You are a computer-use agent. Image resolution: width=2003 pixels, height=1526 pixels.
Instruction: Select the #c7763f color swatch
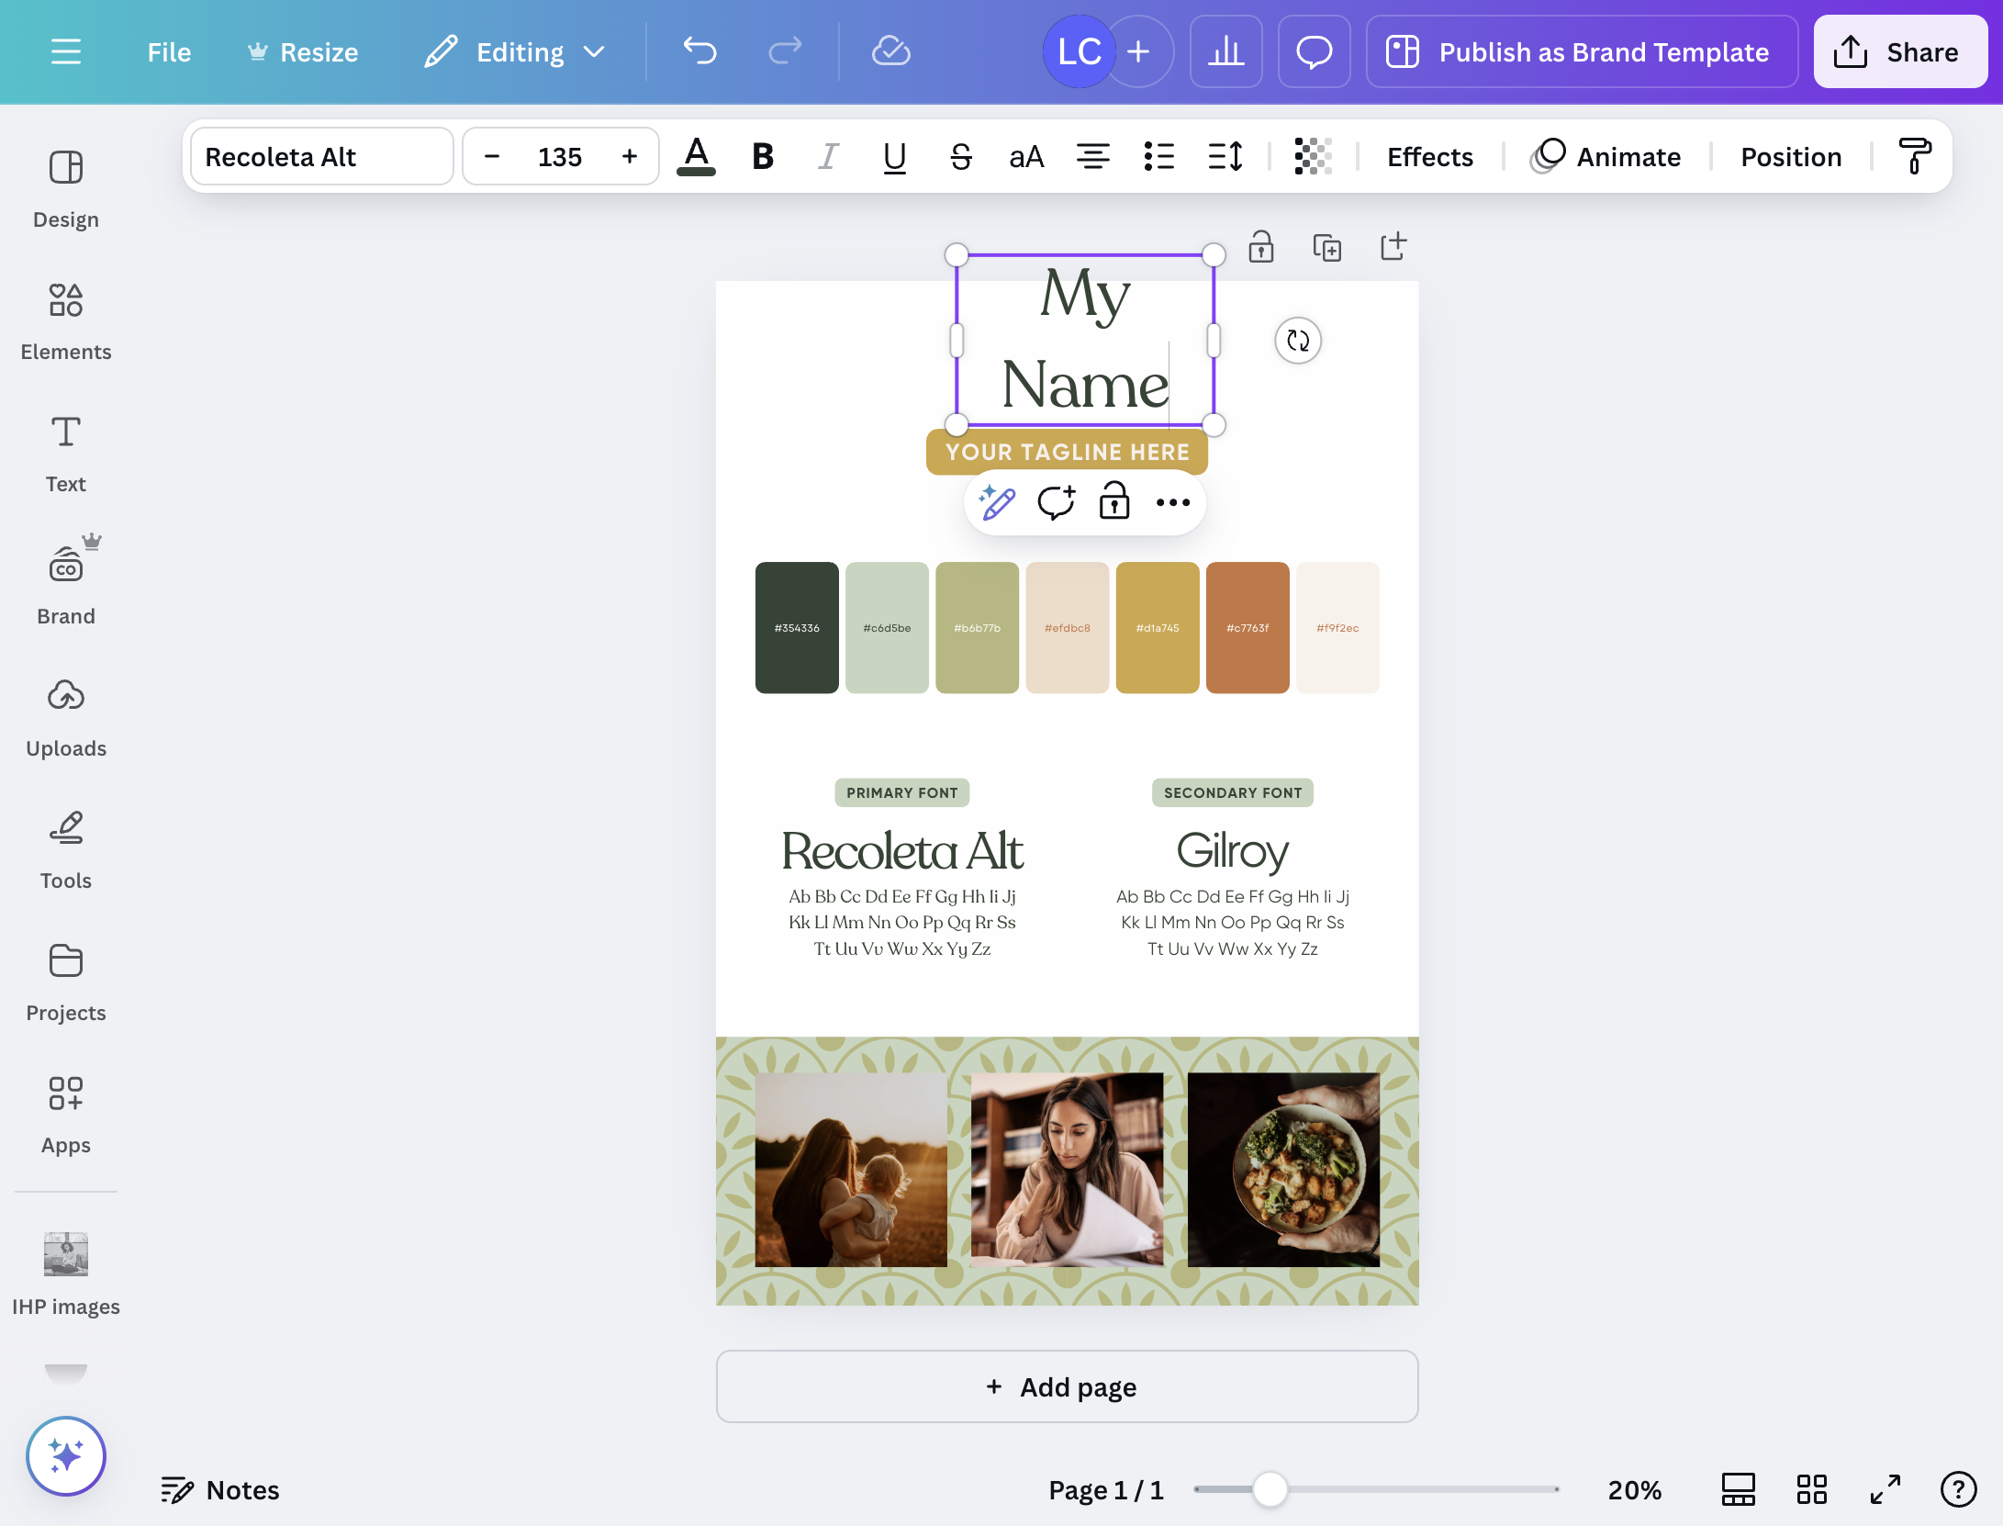1248,627
